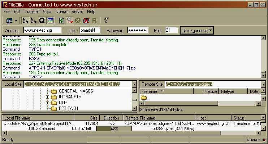Screen dimensions: 268x144
Task: Click Process Queue toolbar icon
Action: coord(70,21)
